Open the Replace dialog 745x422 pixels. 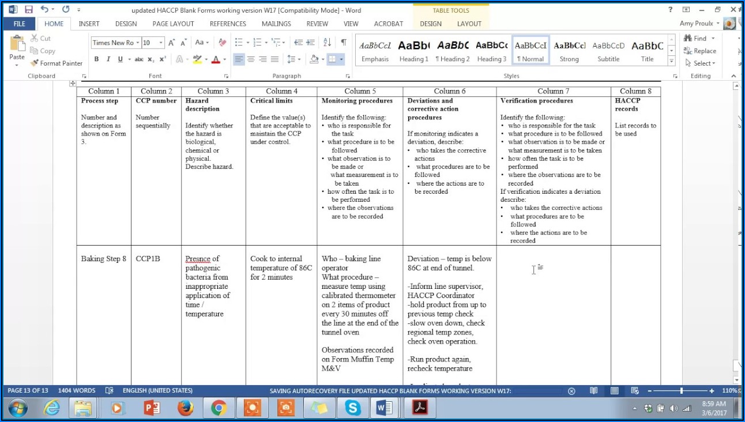pyautogui.click(x=700, y=51)
